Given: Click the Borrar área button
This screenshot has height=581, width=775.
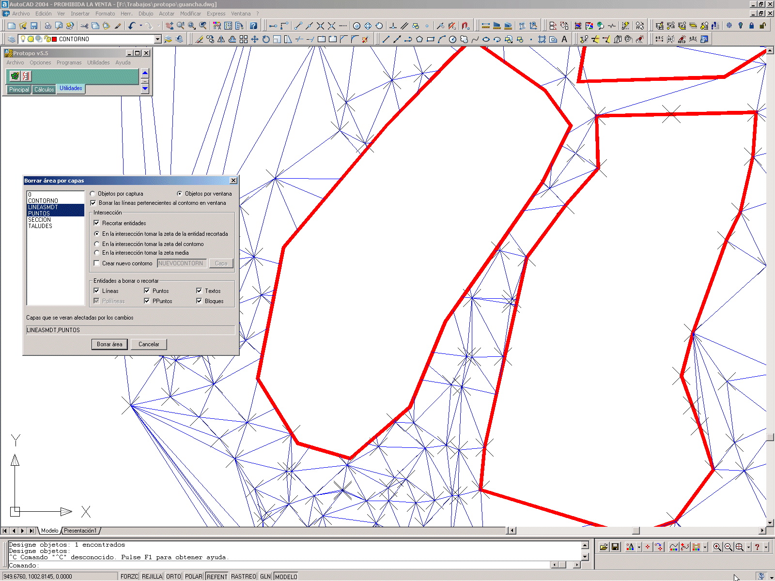Looking at the screenshot, I should pyautogui.click(x=109, y=344).
